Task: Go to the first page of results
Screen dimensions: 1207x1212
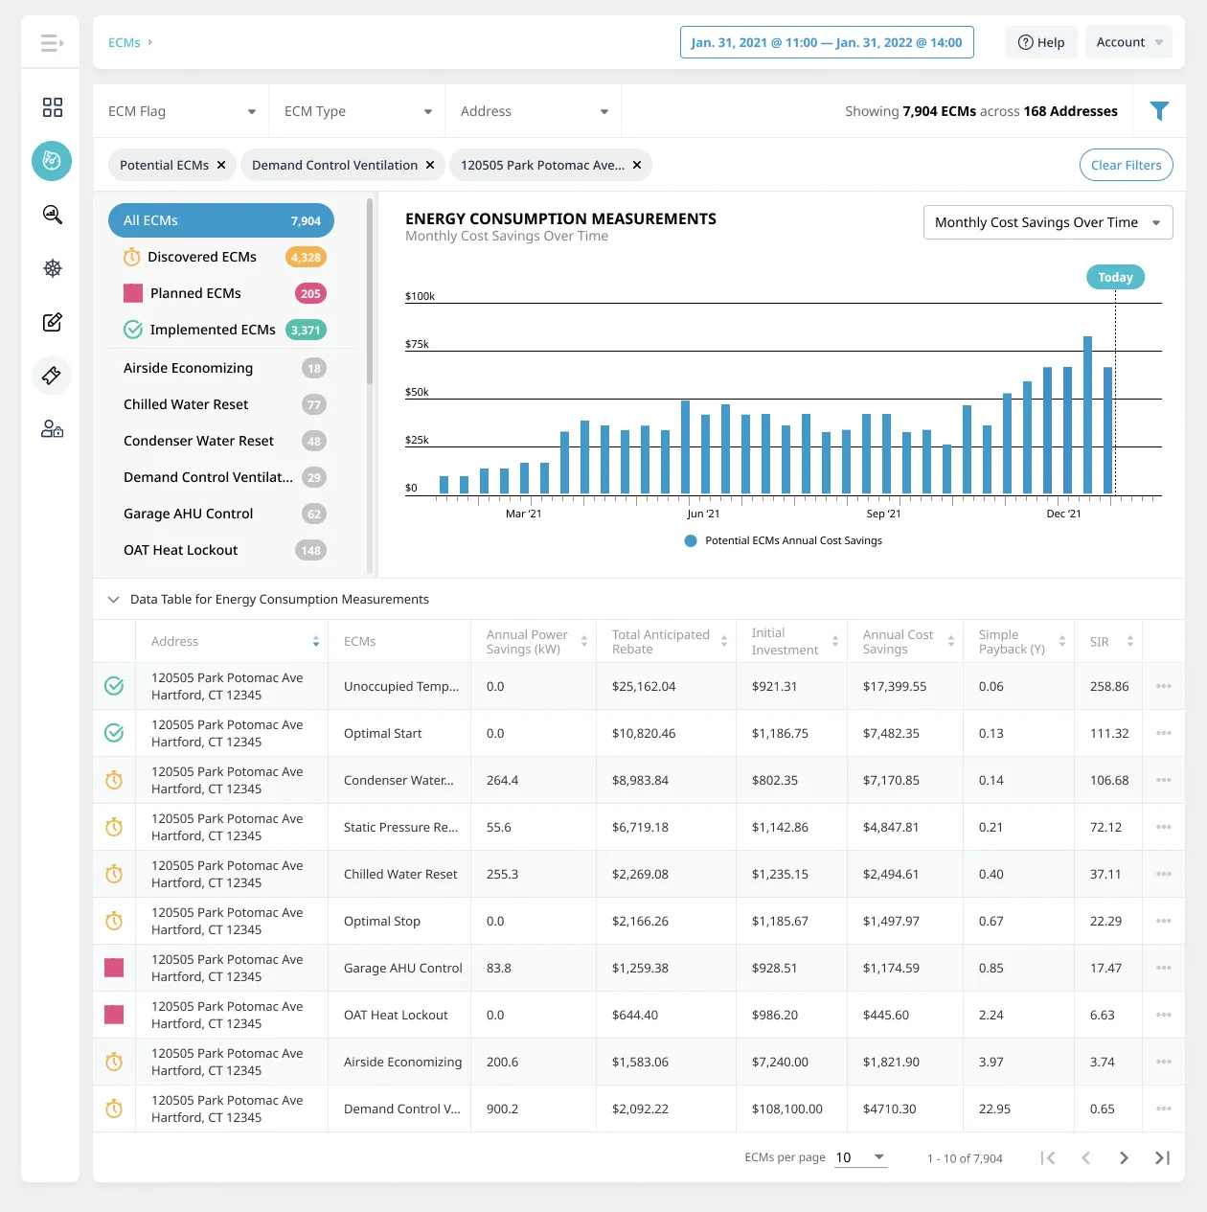Action: click(1048, 1158)
